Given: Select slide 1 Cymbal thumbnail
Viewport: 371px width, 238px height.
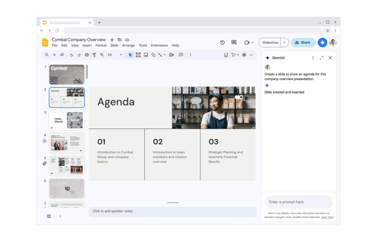Looking at the screenshot, I should [67, 74].
